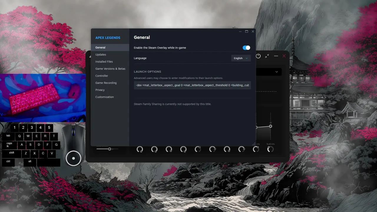This screenshot has height=212, width=377.
Task: Click the A key on the keyboard overlay
Action: 22,145
